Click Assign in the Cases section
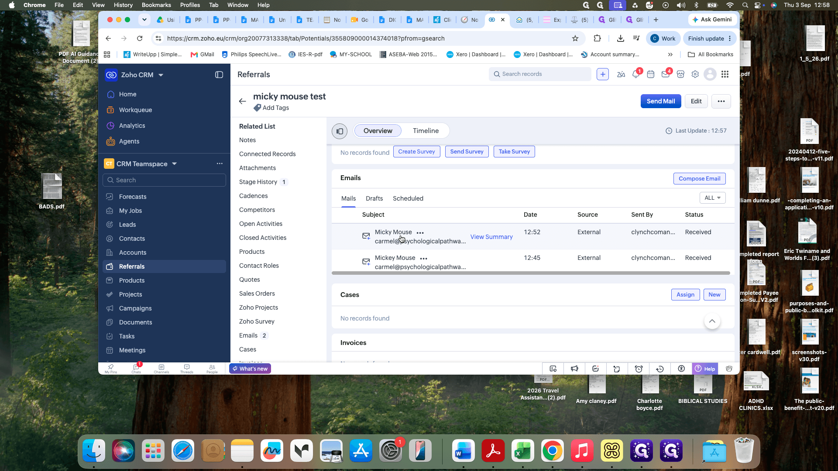The width and height of the screenshot is (838, 471). point(685,295)
